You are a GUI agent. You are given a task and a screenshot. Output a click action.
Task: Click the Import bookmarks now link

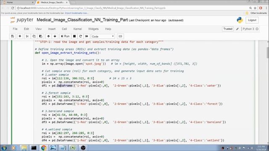click(76, 13)
